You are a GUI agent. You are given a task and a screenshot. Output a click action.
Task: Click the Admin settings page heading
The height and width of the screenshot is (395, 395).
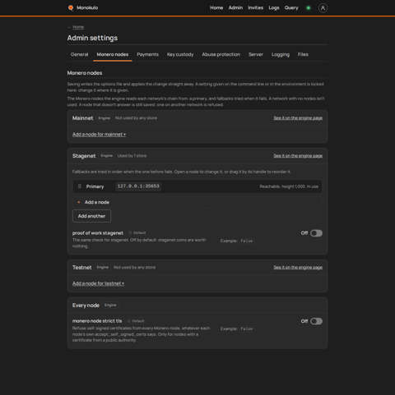point(92,38)
